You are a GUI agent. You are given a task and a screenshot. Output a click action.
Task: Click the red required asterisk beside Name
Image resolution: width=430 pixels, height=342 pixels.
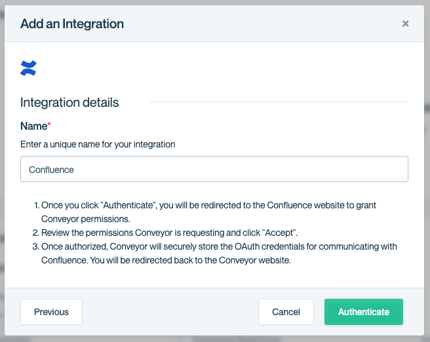[x=49, y=124]
